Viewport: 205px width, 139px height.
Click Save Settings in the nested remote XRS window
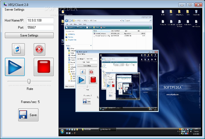pyautogui.click(x=87, y=66)
